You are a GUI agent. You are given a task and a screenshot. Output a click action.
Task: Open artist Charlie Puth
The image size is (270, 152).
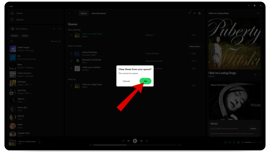tap(35, 134)
